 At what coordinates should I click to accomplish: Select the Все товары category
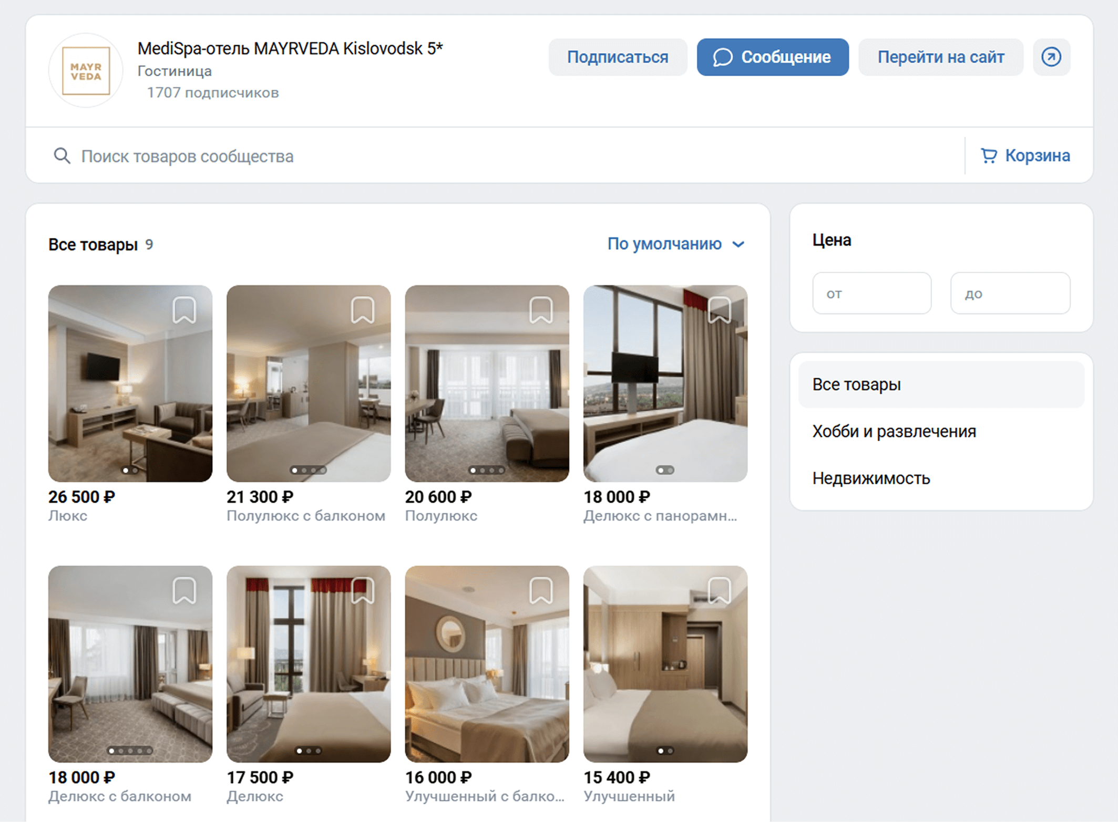coord(856,384)
